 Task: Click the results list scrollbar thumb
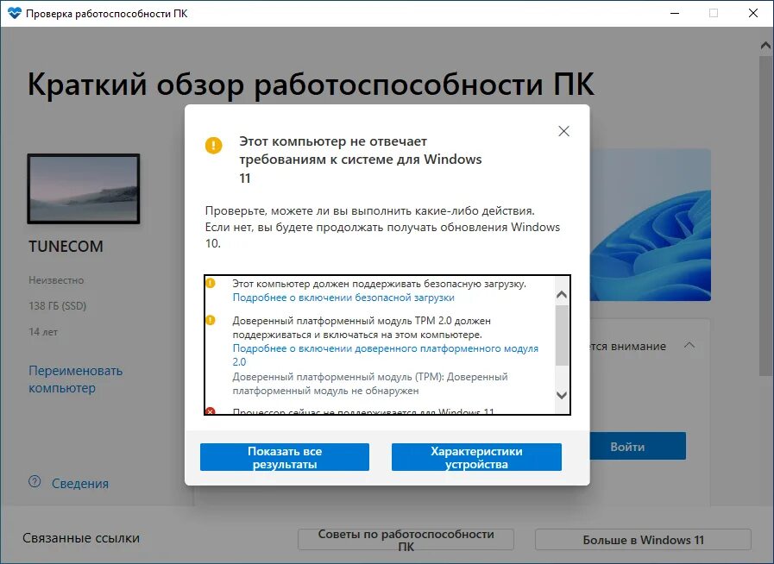click(x=562, y=335)
